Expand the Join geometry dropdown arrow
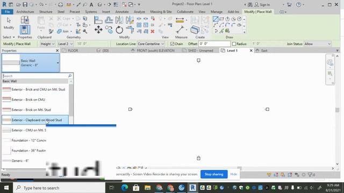 click(x=71, y=31)
